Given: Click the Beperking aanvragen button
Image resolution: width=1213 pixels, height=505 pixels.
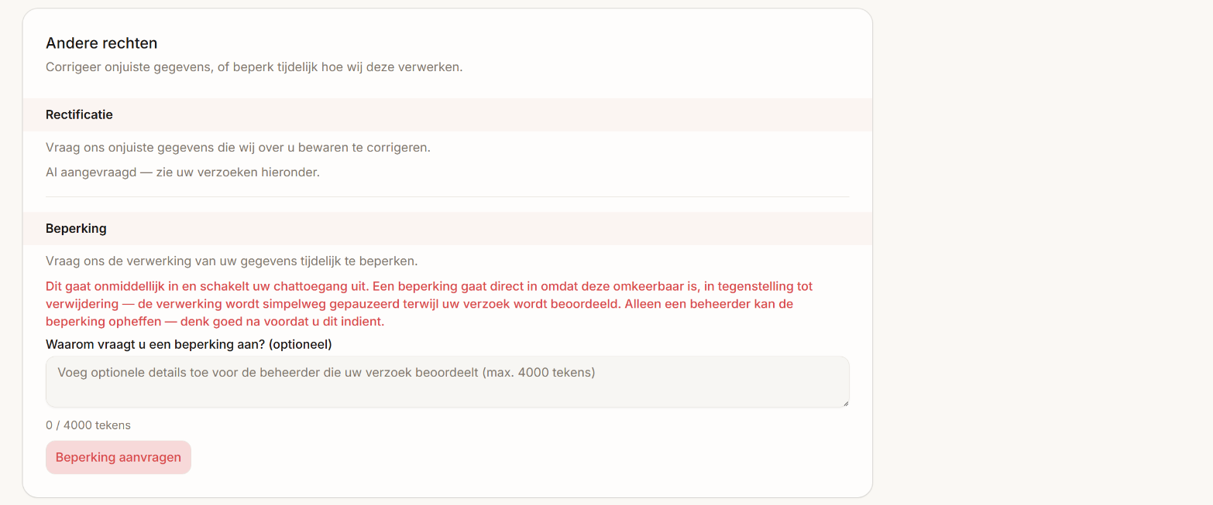Looking at the screenshot, I should [119, 457].
